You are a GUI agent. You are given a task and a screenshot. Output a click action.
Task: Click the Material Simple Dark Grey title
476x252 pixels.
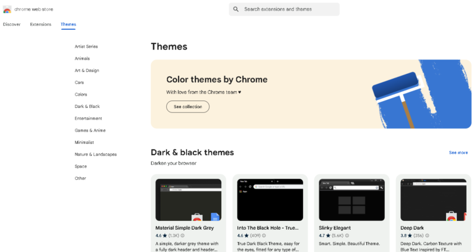(x=185, y=228)
